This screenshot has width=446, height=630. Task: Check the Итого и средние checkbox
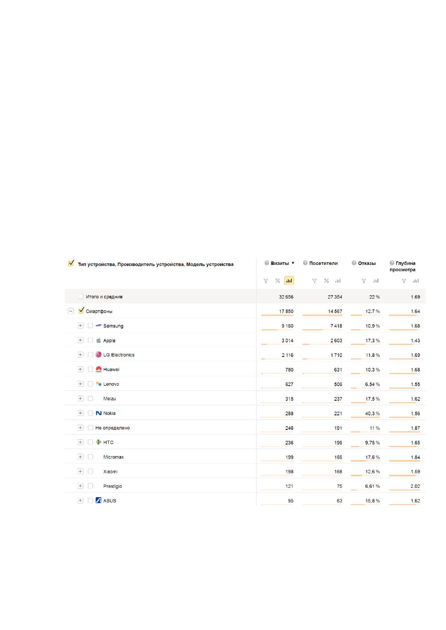pos(81,296)
